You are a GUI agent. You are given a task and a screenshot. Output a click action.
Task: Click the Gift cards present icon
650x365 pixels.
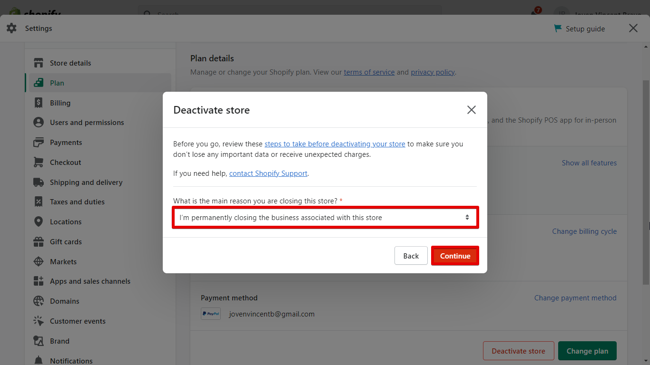(x=39, y=242)
